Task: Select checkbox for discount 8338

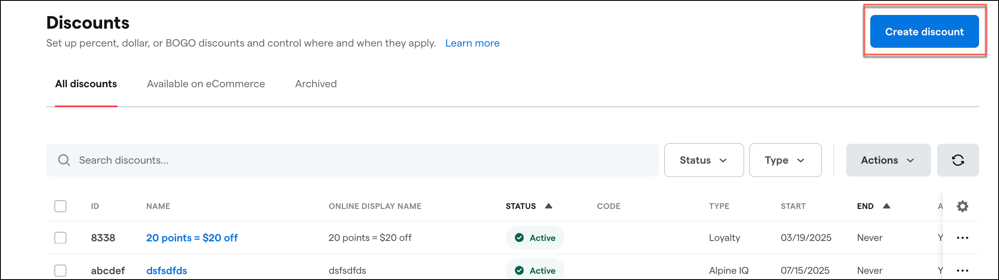Action: (61, 238)
